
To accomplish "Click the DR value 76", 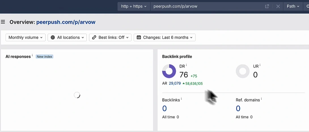I will coord(184,75).
